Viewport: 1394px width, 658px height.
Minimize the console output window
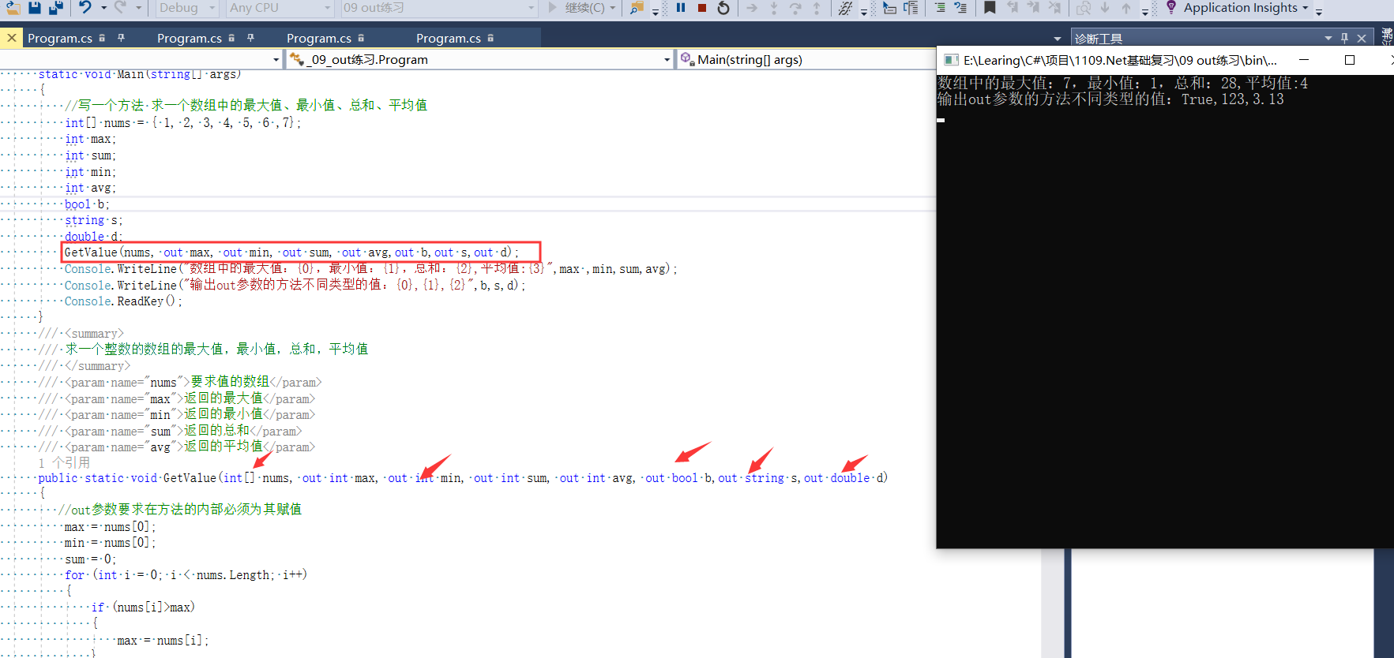[x=1304, y=60]
